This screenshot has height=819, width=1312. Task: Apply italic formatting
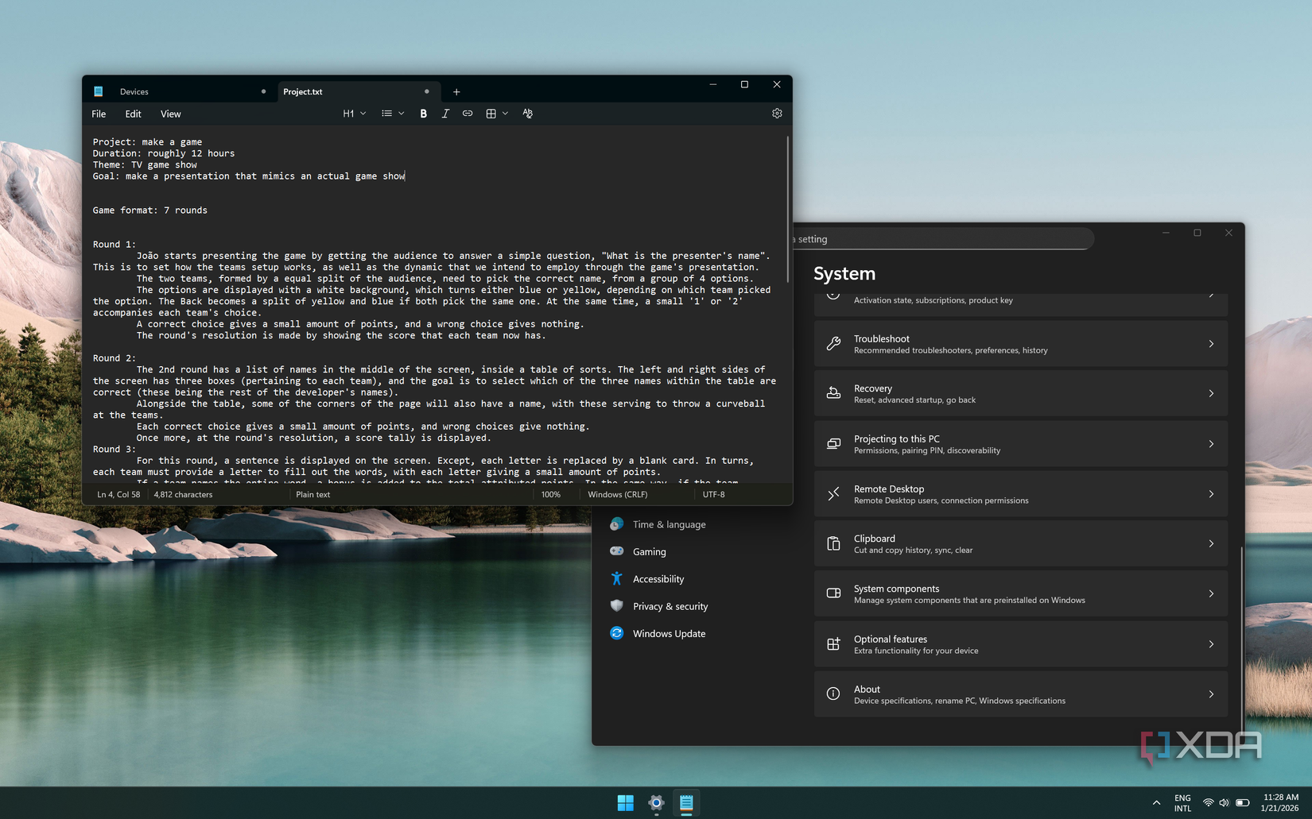click(x=445, y=114)
